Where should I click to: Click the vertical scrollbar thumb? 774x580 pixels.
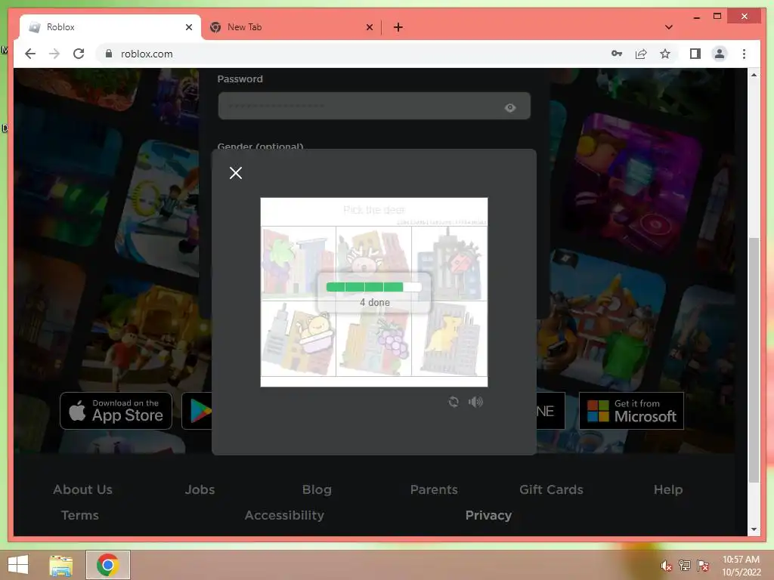[x=754, y=360]
